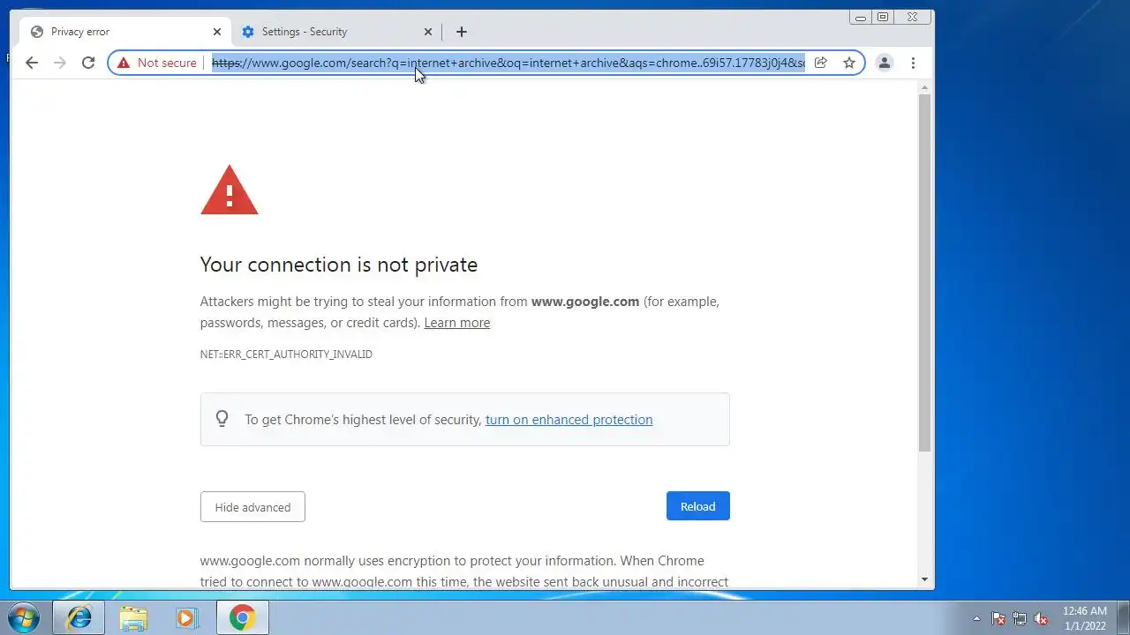This screenshot has width=1130, height=635.
Task: Click the red Not secure warning icon
Action: tap(124, 63)
